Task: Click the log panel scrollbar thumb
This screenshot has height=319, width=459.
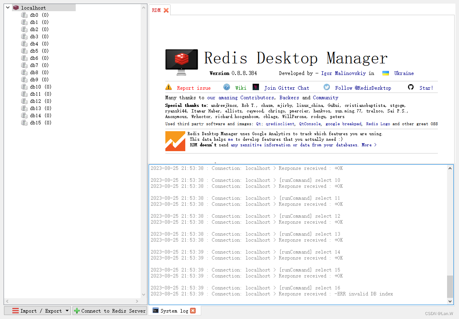Action: 450,286
